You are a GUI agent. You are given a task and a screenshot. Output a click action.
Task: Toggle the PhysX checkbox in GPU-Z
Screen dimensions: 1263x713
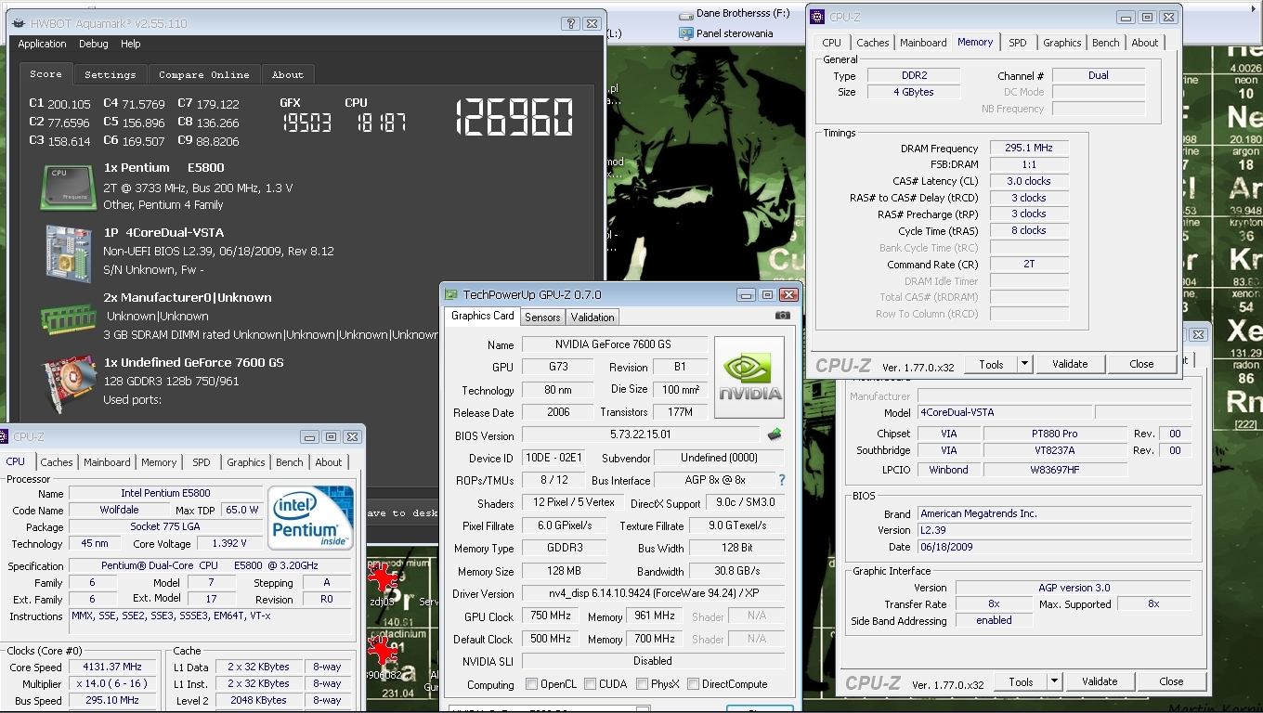pyautogui.click(x=643, y=684)
